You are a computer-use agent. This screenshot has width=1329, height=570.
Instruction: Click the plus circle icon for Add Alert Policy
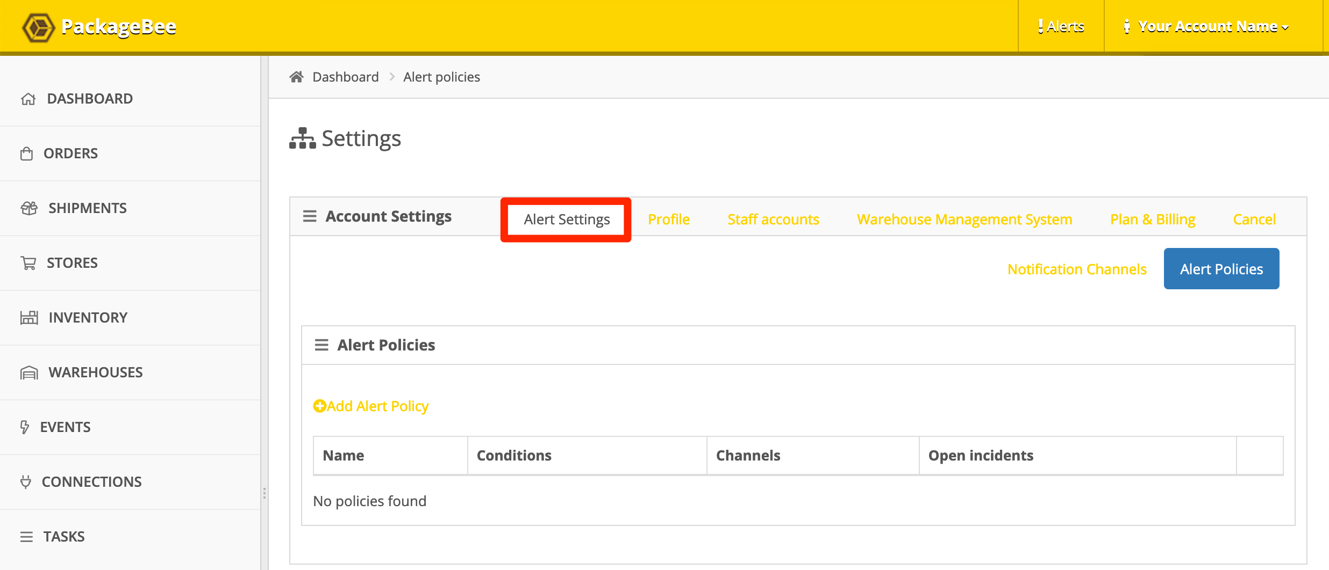[319, 406]
